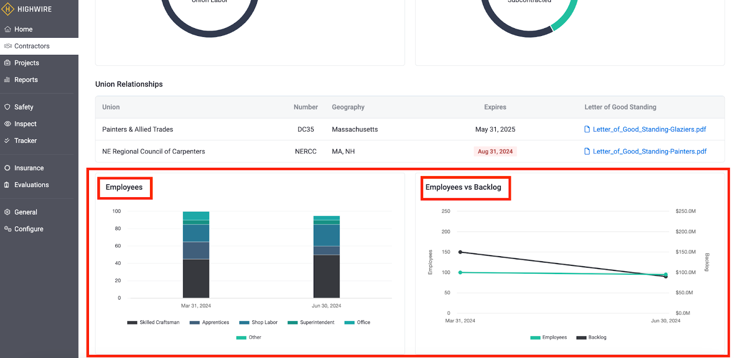Click the Reports bar chart icon
The width and height of the screenshot is (738, 358).
point(7,80)
